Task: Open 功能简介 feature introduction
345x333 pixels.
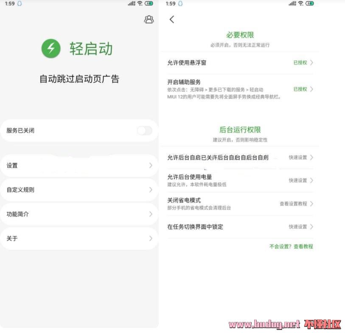Action: (x=79, y=214)
